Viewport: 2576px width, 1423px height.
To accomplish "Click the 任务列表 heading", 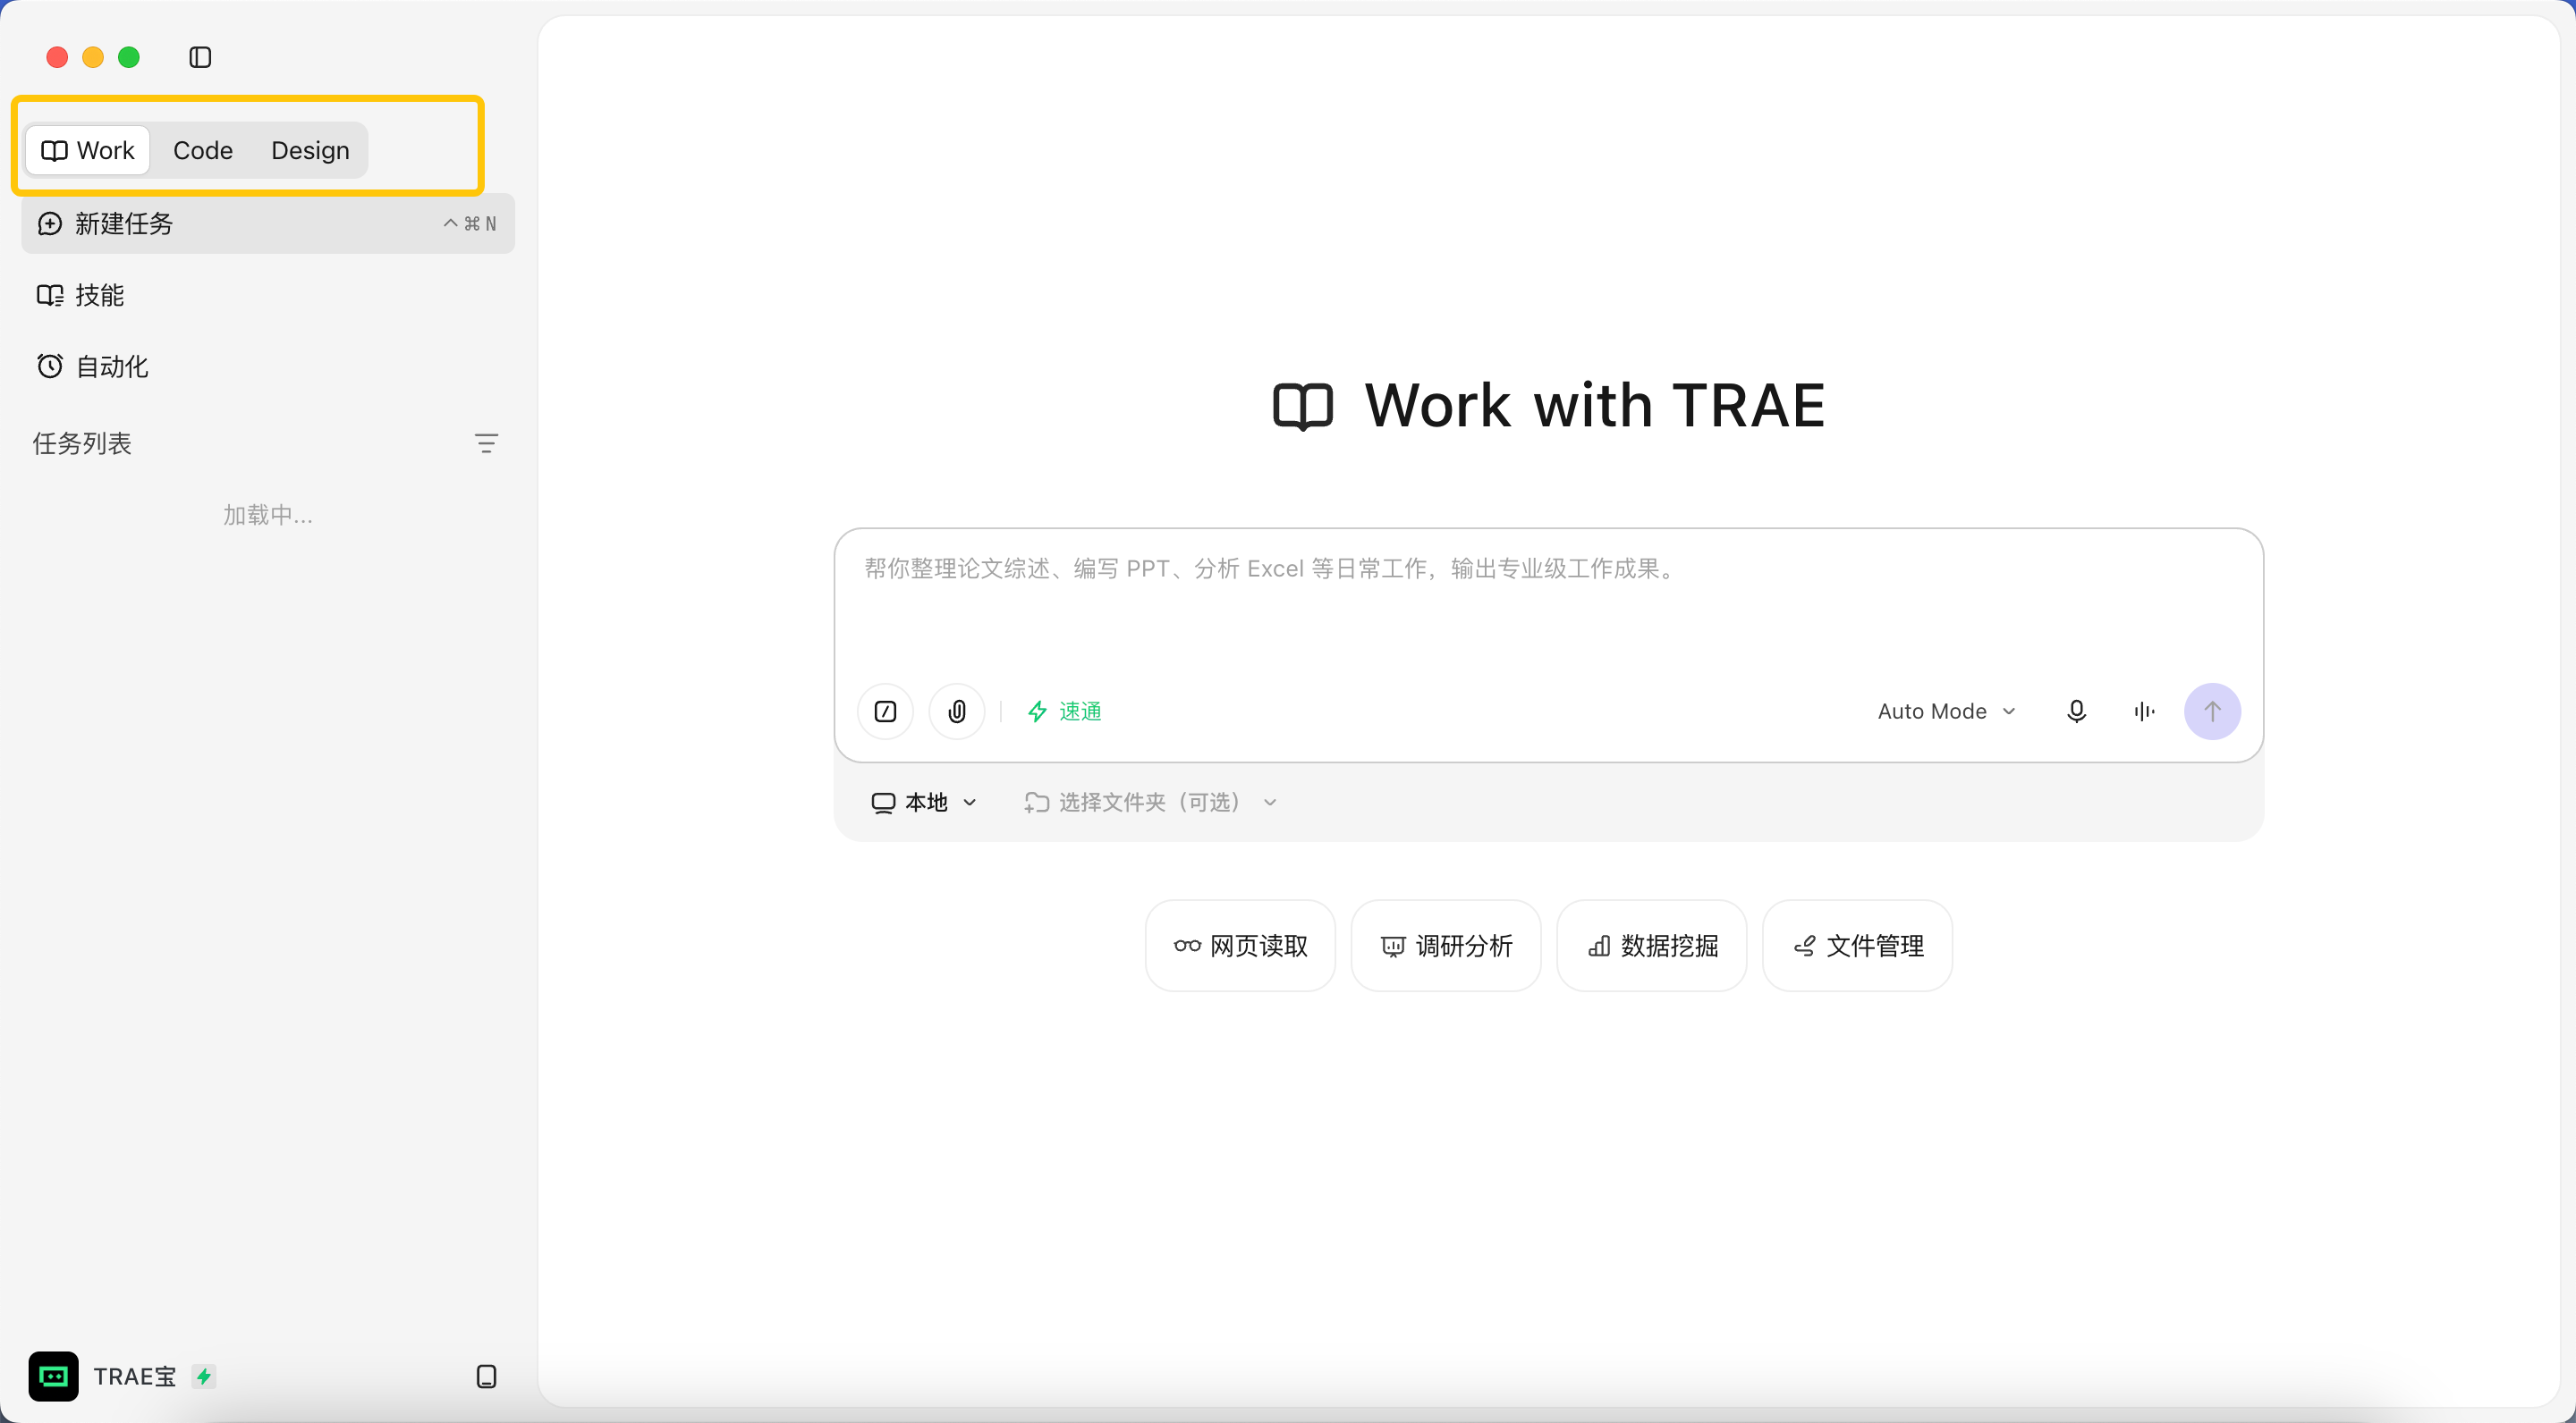I will [x=82, y=442].
